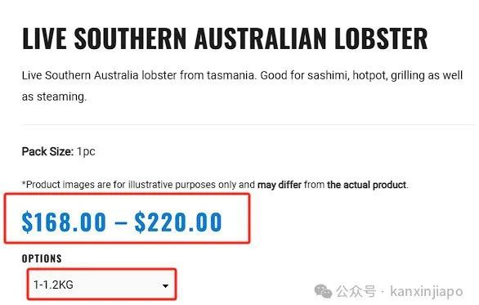479x305 pixels.
Task: Click the Live Southern Australian Lobster heading
Action: pos(225,38)
